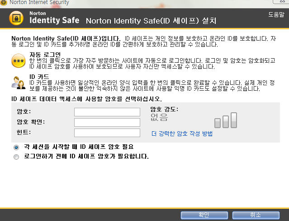The height and width of the screenshot is (221, 289).
Task: Open the 더 강력한 암호 작성 방법 link
Action: pyautogui.click(x=182, y=134)
